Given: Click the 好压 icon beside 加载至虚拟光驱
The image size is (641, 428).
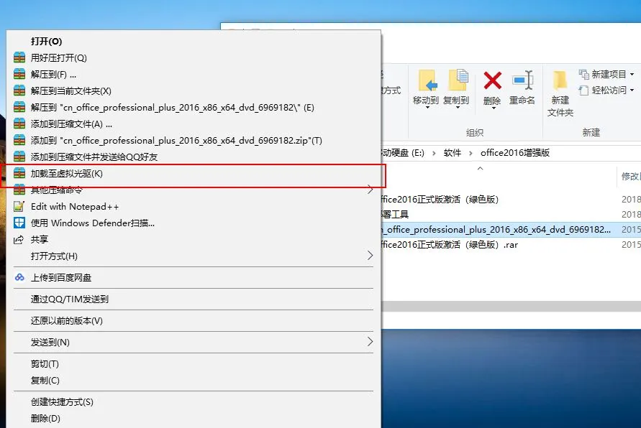Looking at the screenshot, I should (x=19, y=173).
